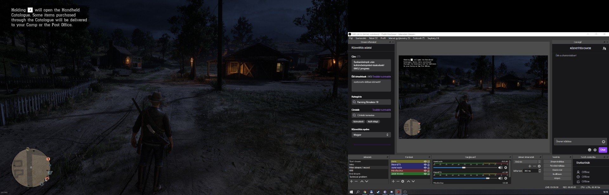The width and height of the screenshot is (609, 195).
Task: Open the Áttűnés transition dropdown
Action: click(x=527, y=162)
